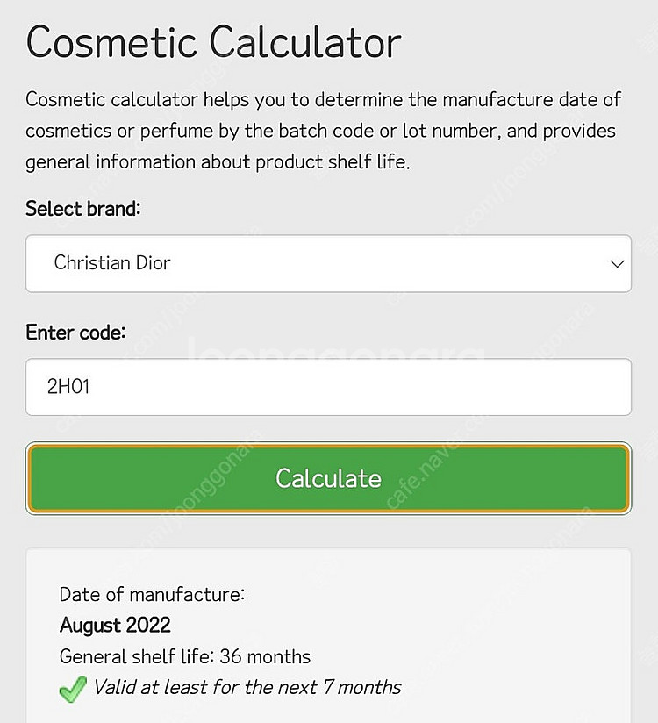
Task: Focus the batch code field containing 2H01
Action: (x=328, y=387)
